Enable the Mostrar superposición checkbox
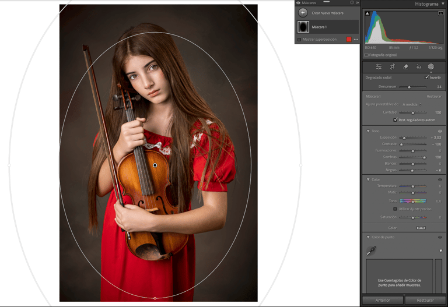This screenshot has width=448, height=307. [299, 40]
